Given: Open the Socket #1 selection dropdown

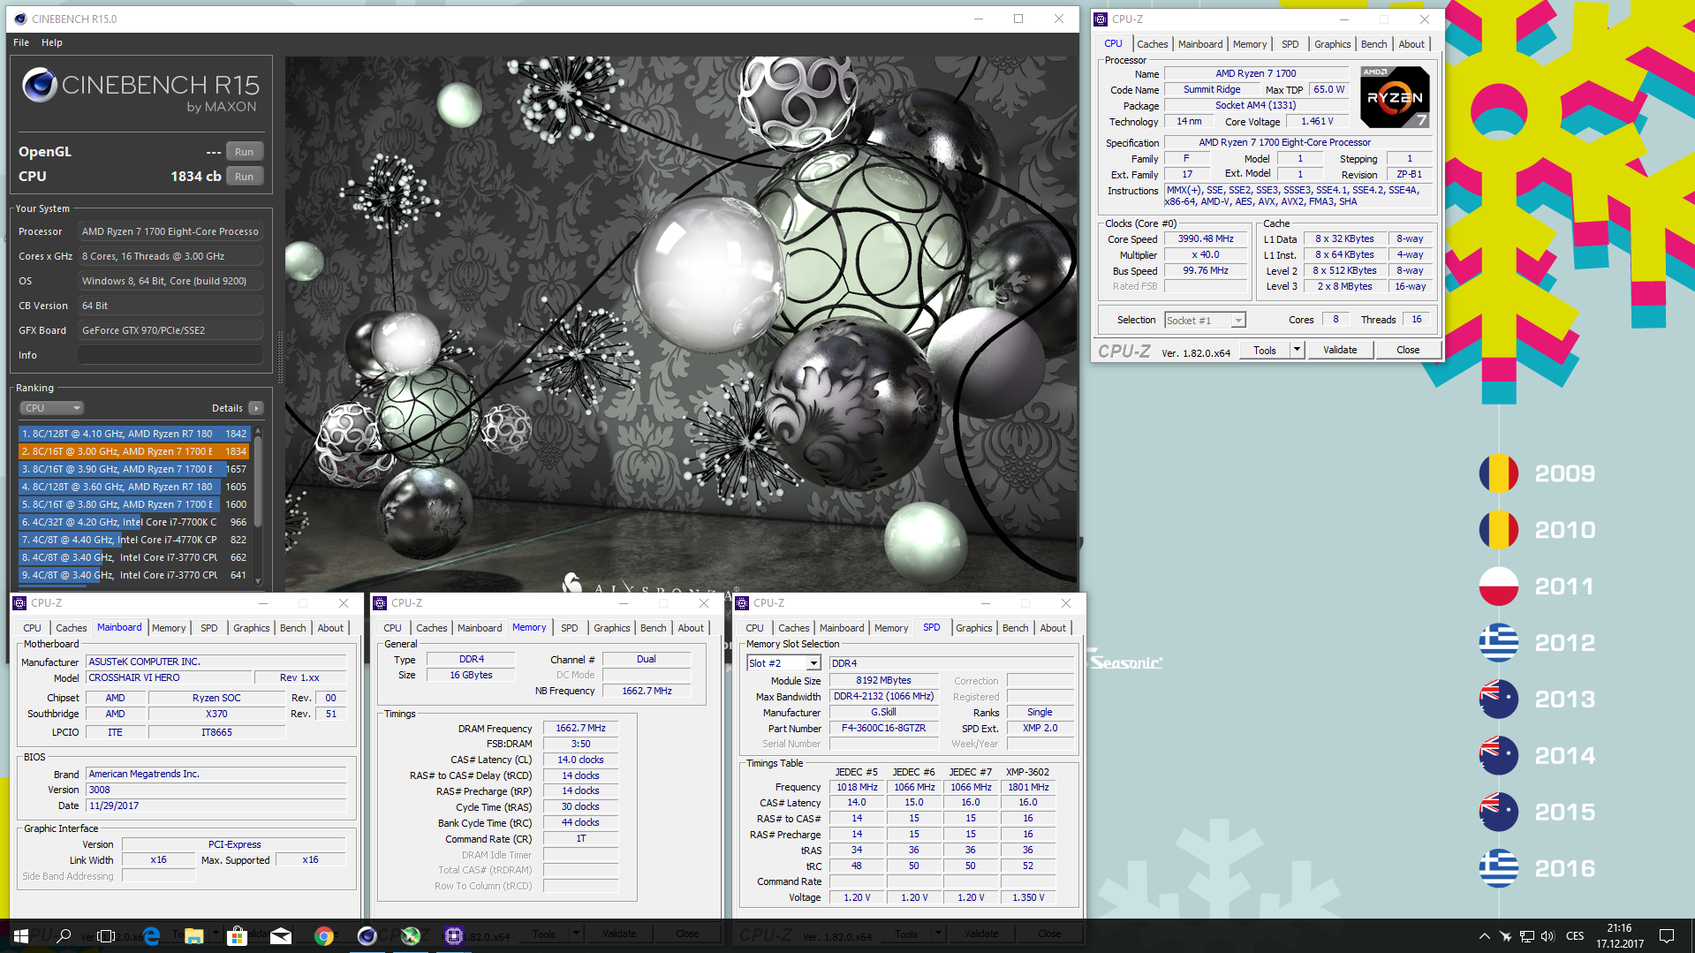Looking at the screenshot, I should tap(1205, 321).
